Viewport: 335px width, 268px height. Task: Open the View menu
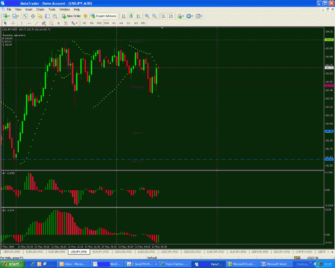[18, 10]
